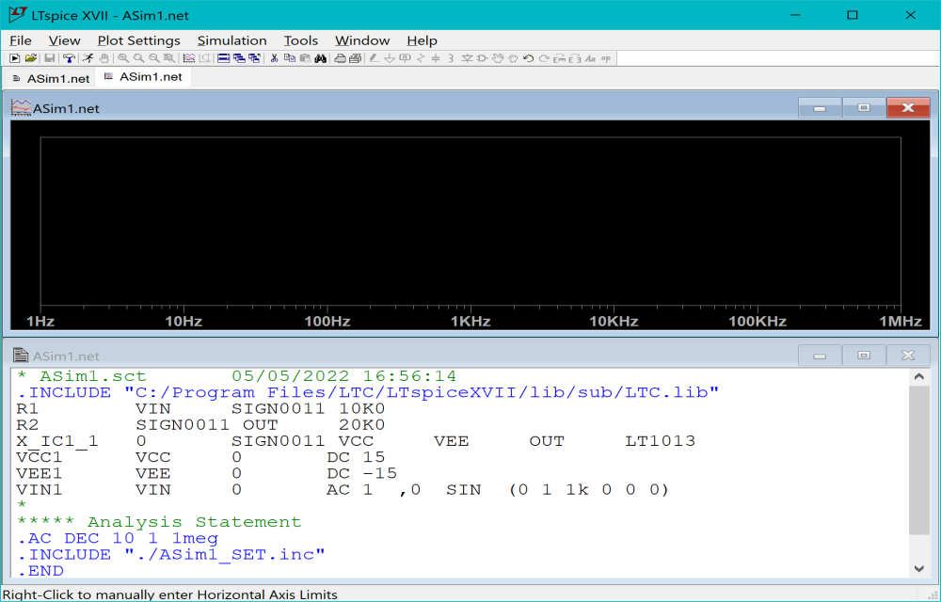Click the Autorange waveform icon
The image size is (941, 602).
[x=189, y=58]
